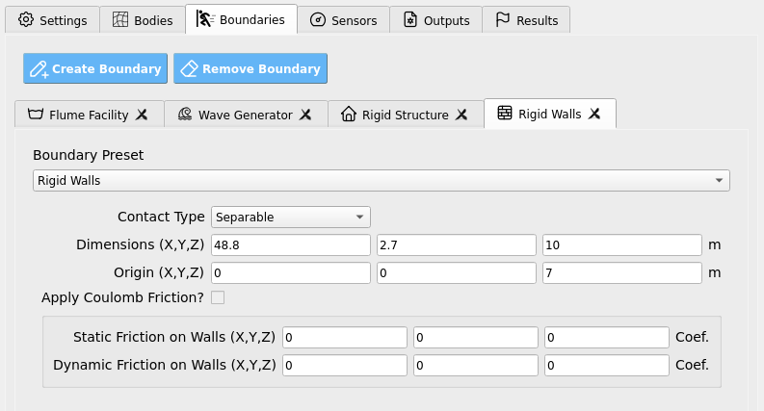Enable the Apply Coulomb Friction checkbox

[x=218, y=297]
